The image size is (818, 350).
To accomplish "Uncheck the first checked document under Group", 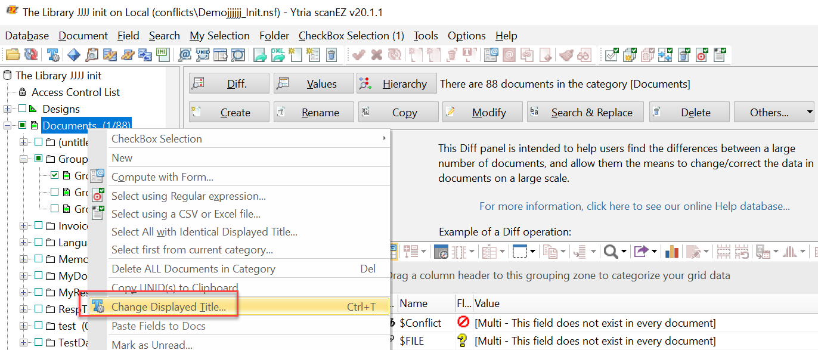I will [55, 176].
